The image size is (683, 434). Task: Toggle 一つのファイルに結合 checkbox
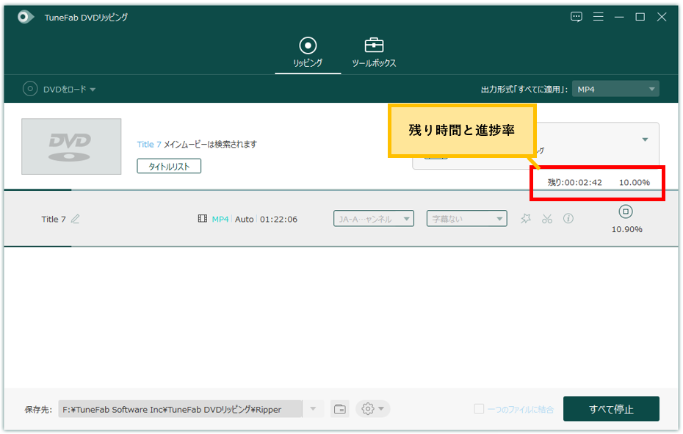(x=479, y=409)
